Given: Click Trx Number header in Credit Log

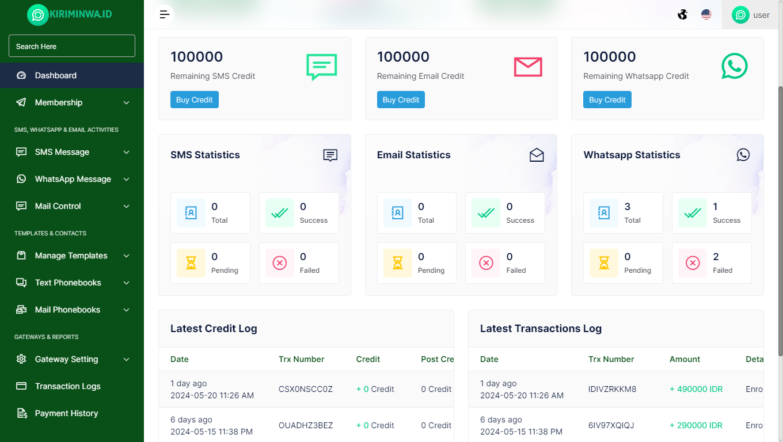Looking at the screenshot, I should tap(302, 359).
